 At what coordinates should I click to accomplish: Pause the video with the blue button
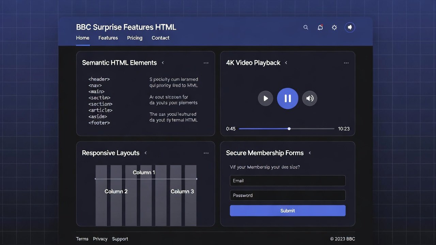pyautogui.click(x=287, y=99)
